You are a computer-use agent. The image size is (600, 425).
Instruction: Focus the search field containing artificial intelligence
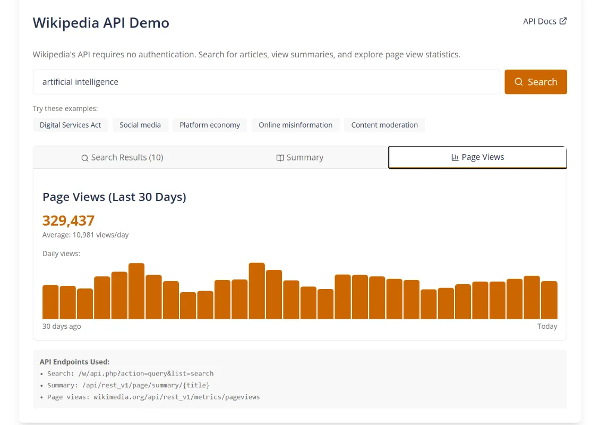(x=267, y=82)
